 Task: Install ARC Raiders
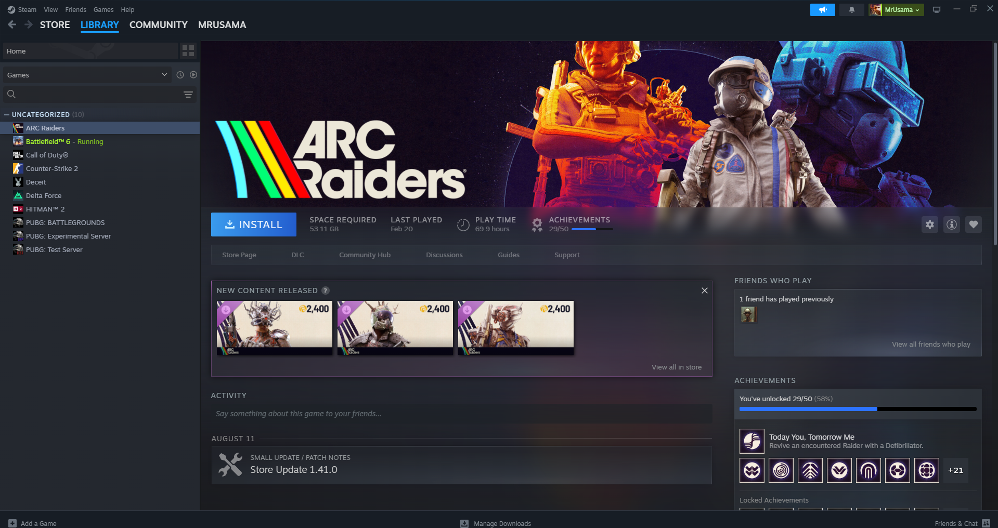coord(254,225)
